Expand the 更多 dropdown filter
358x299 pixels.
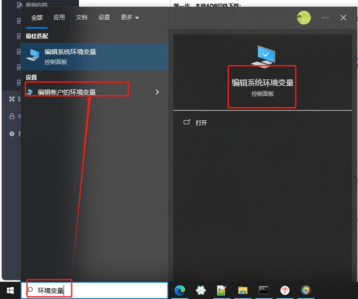coord(130,17)
